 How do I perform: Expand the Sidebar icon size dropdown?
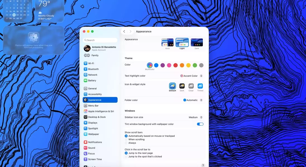195,117
